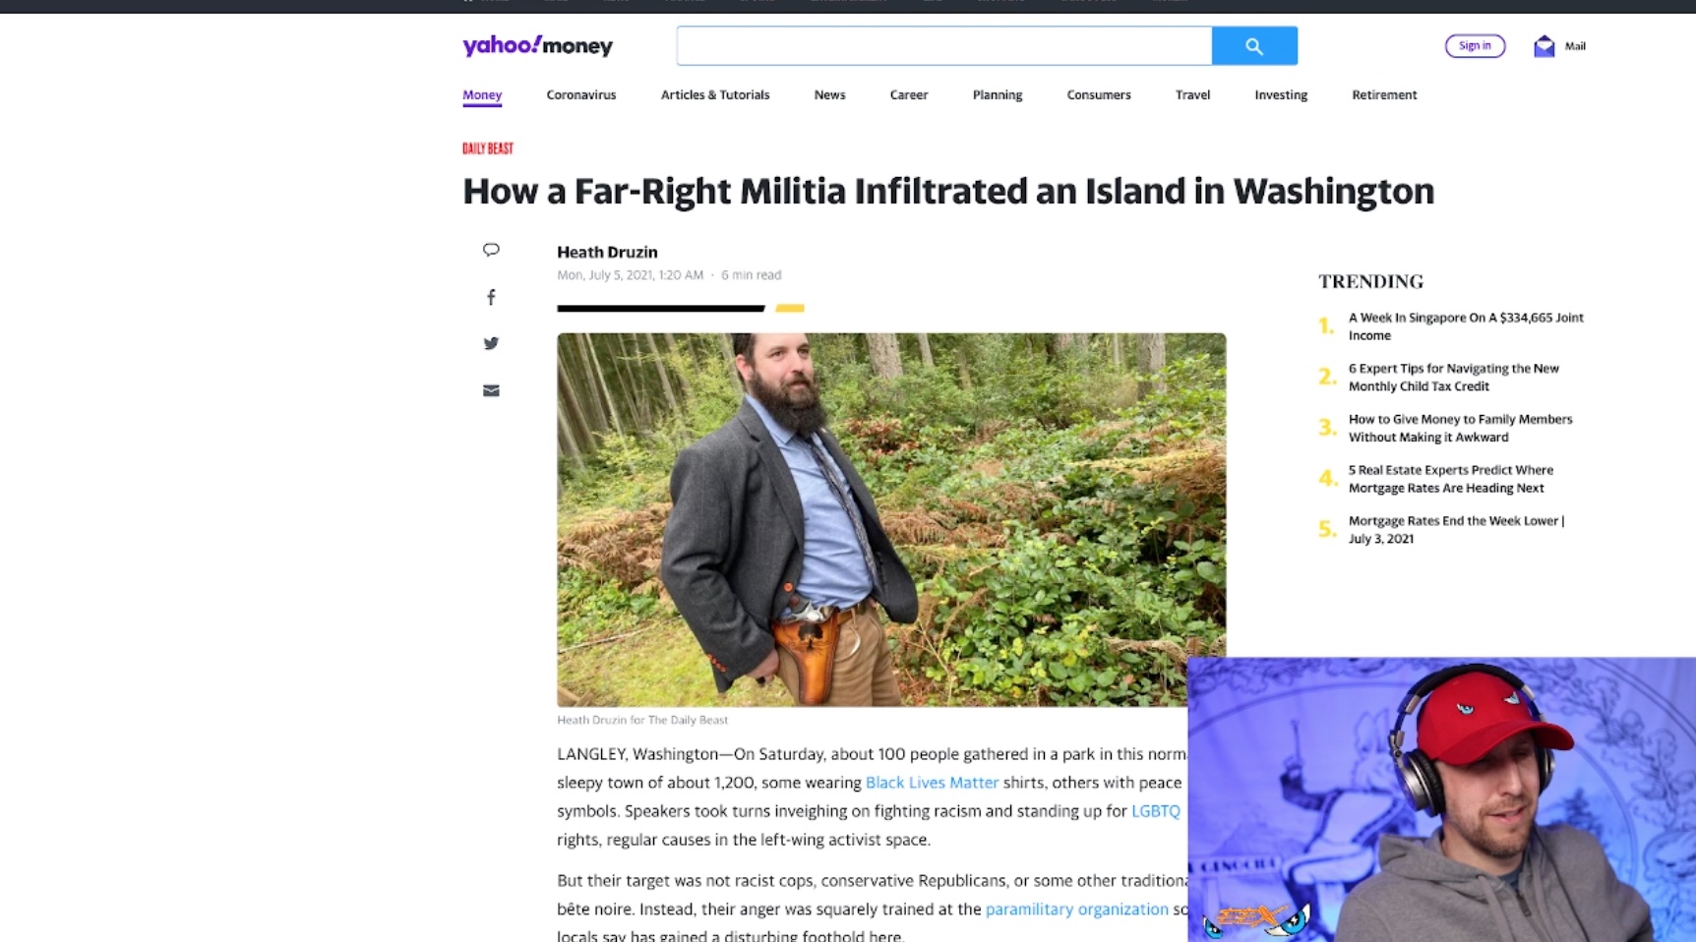Share article via Facebook icon
This screenshot has height=942, width=1696.
491,297
